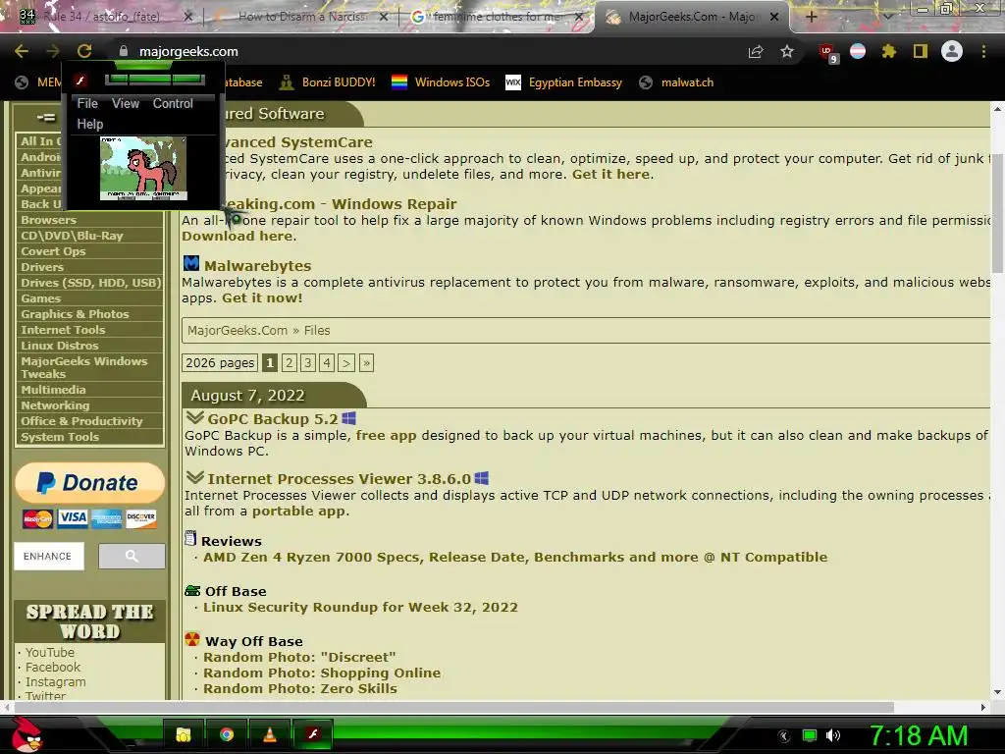1005x754 pixels.
Task: Open Help menu in Flash player
Action: tap(89, 124)
